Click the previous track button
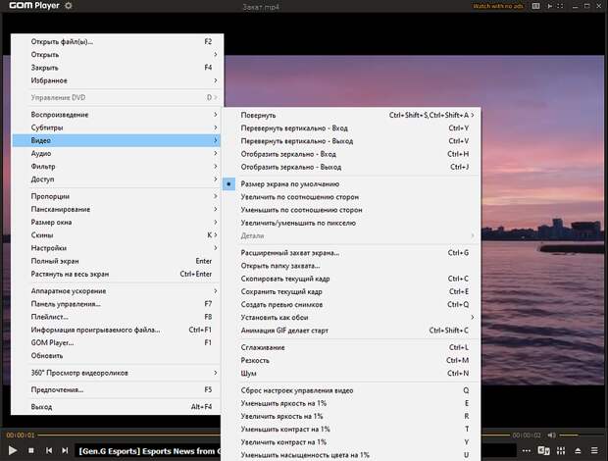This screenshot has height=461, width=608. (x=50, y=450)
